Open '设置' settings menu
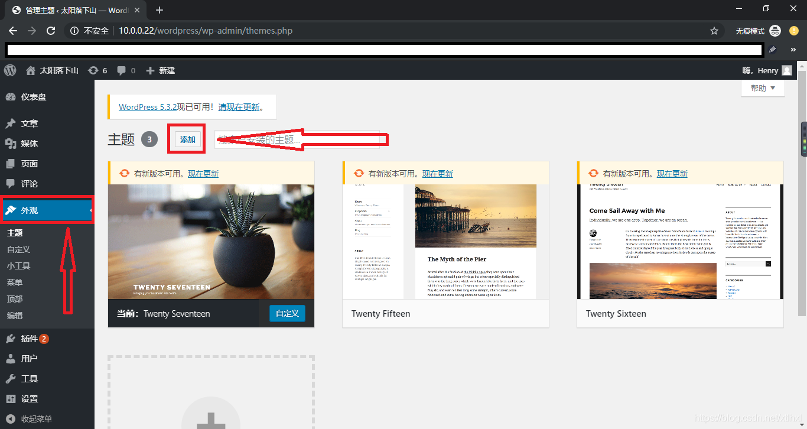This screenshot has height=429, width=807. (47, 399)
